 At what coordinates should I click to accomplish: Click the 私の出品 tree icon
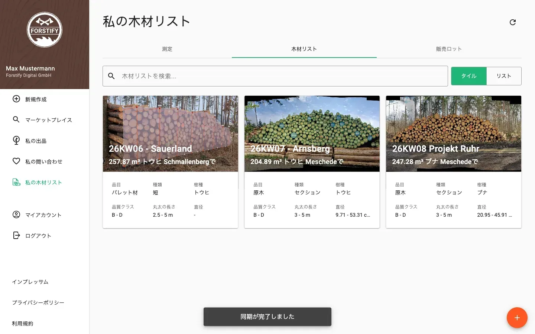pos(16,140)
